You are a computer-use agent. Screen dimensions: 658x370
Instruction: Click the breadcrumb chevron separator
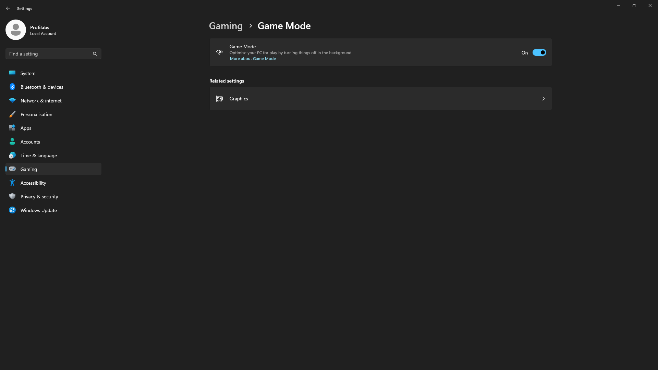(x=251, y=26)
